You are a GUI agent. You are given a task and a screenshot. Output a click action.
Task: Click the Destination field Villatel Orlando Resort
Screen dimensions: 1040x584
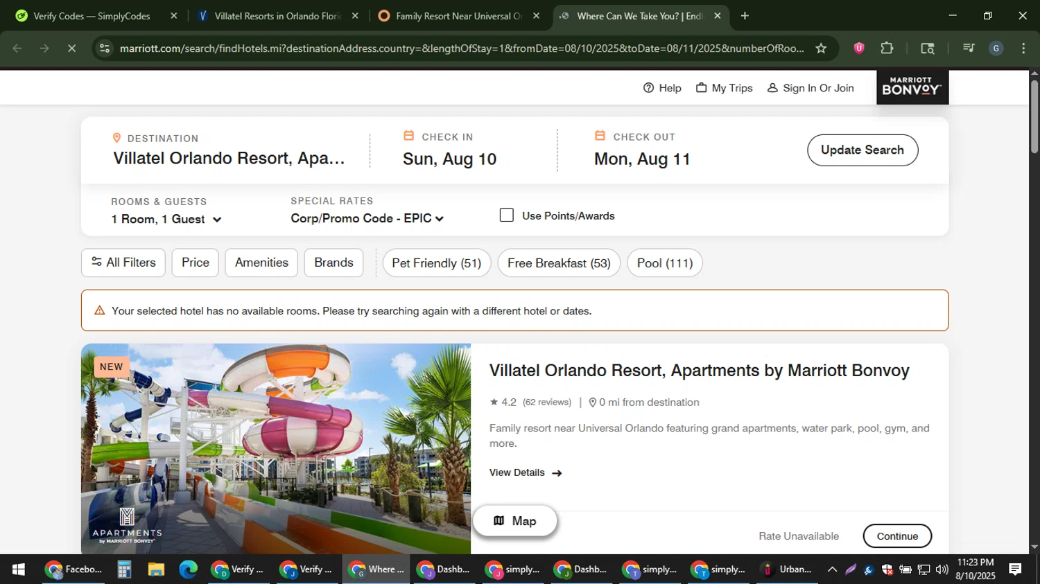(x=229, y=158)
